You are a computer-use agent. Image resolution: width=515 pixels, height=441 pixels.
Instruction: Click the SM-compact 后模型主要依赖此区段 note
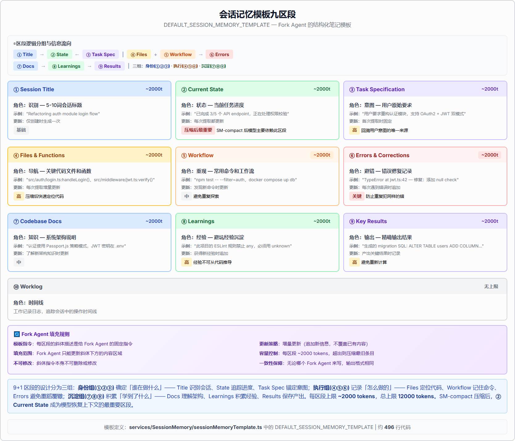pyautogui.click(x=251, y=130)
